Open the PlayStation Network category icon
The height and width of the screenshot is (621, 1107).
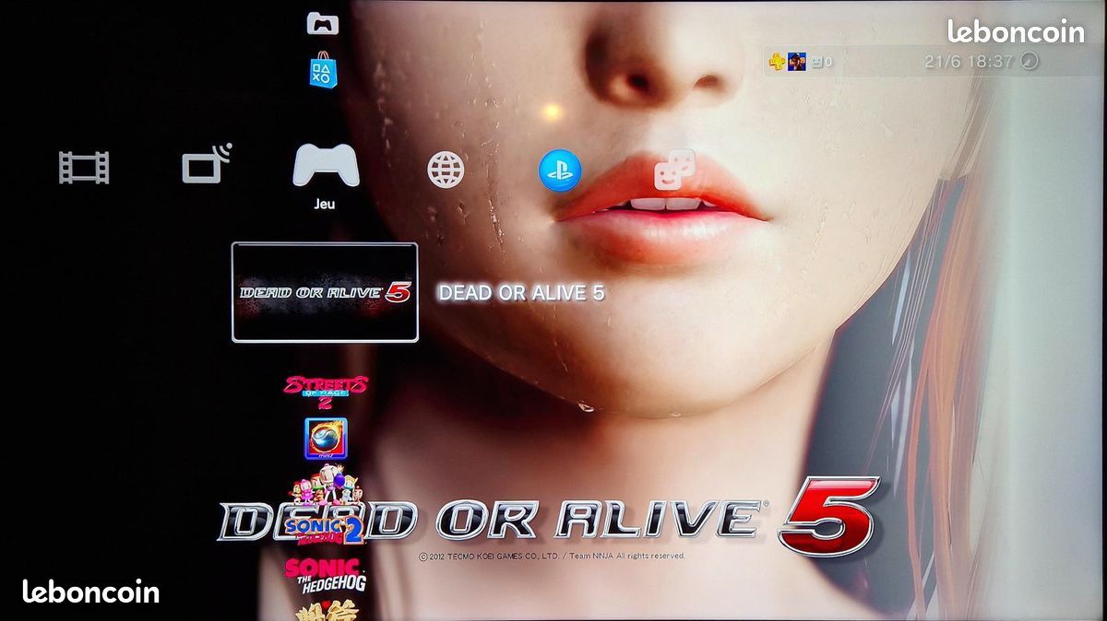point(560,170)
